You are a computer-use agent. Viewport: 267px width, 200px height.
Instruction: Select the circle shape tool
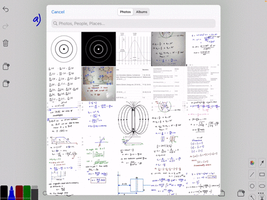pyautogui.click(x=252, y=186)
